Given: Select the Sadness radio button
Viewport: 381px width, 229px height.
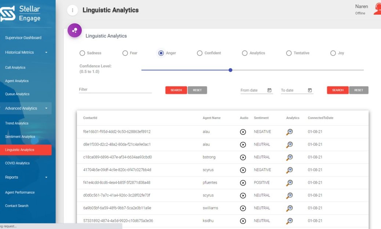Looking at the screenshot, I should click(x=82, y=53).
